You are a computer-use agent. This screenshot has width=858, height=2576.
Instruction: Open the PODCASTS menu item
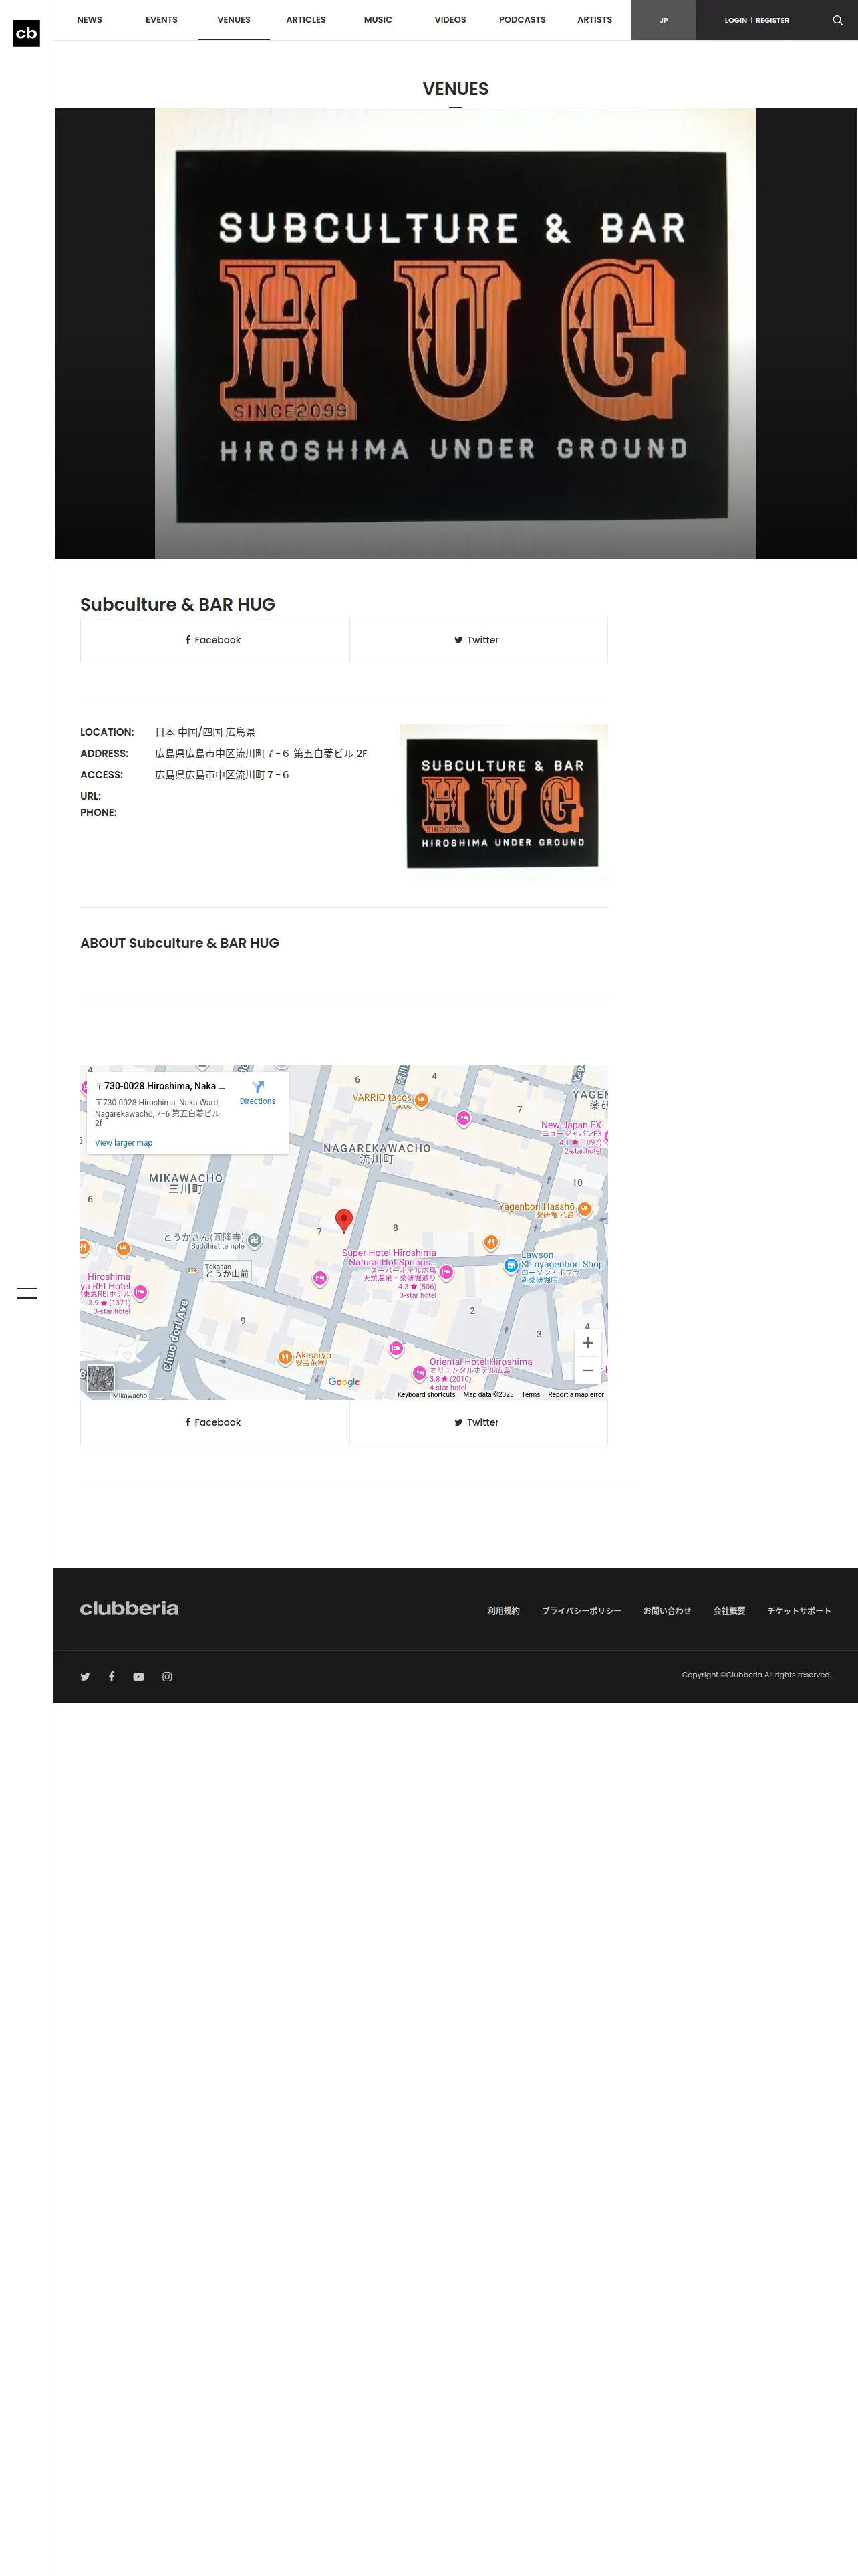523,20
